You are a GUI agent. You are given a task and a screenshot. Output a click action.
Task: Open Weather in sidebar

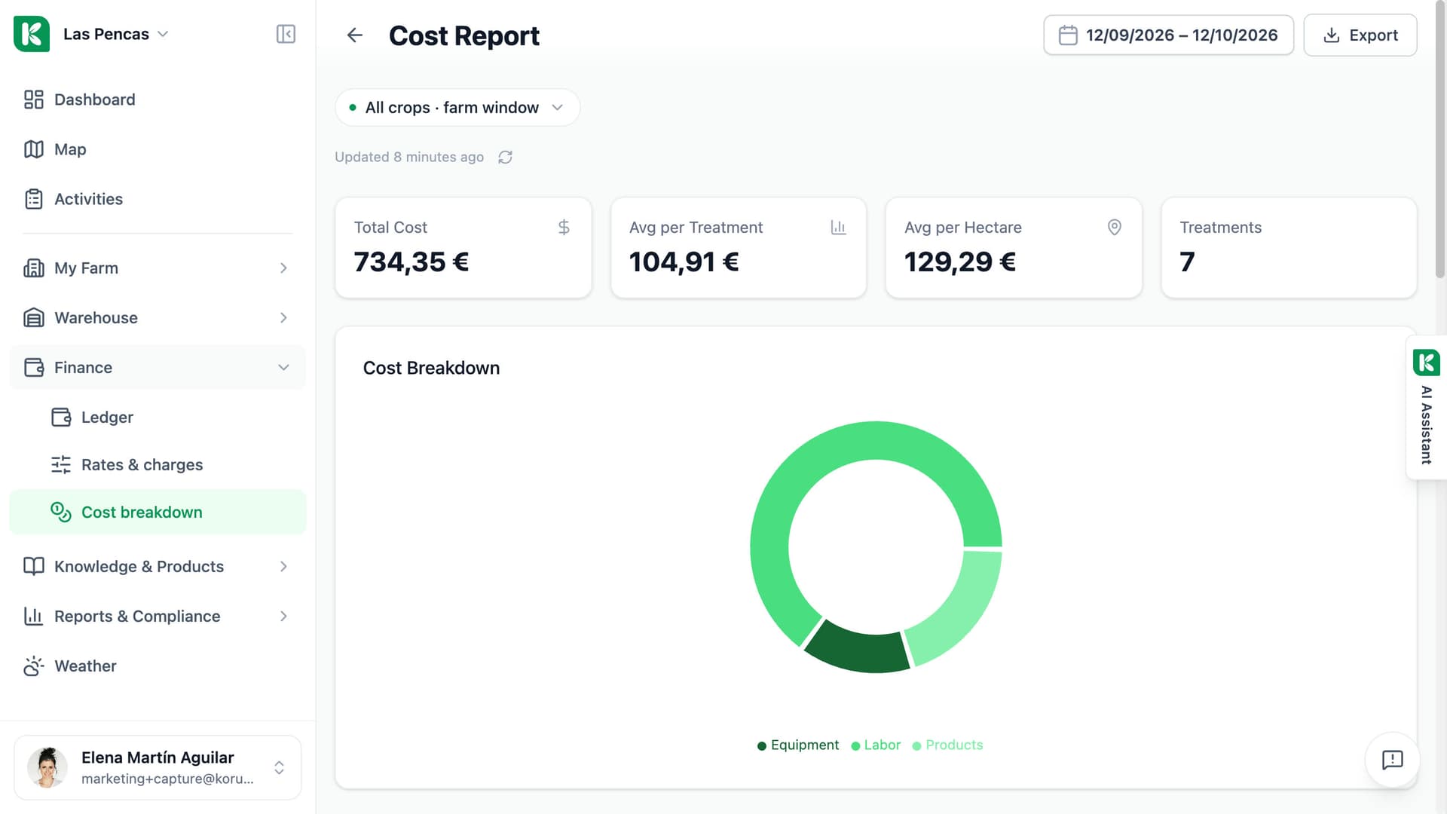pos(158,666)
